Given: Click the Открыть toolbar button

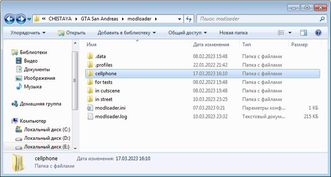Looking at the screenshot, I should (72, 33).
